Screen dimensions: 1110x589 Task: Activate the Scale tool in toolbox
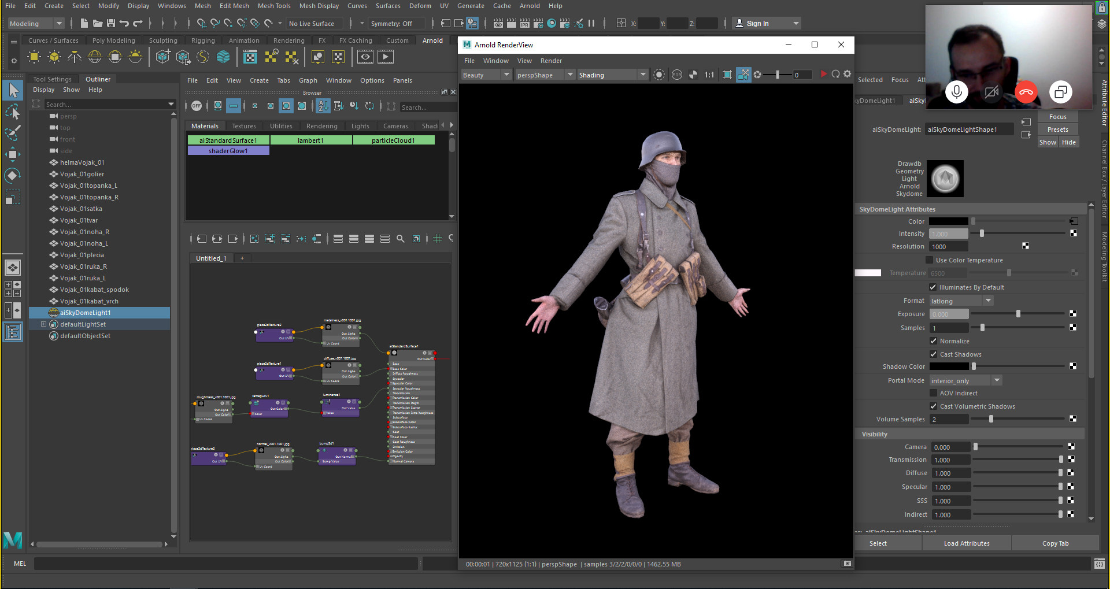coord(13,197)
